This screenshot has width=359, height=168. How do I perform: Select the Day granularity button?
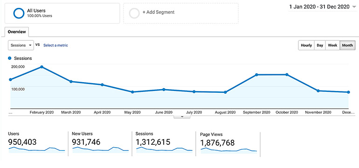(320, 45)
